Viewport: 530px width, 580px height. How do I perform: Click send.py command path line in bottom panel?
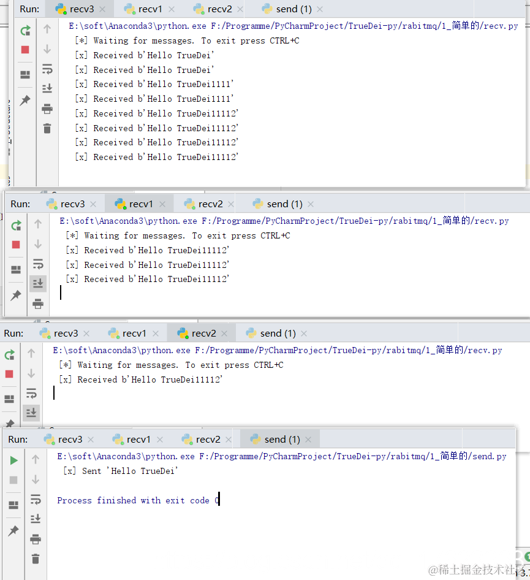pos(282,456)
